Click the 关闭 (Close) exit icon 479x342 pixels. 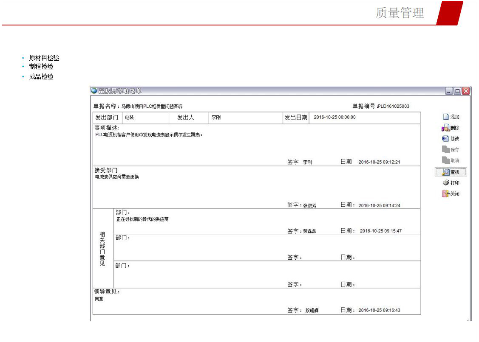click(445, 194)
